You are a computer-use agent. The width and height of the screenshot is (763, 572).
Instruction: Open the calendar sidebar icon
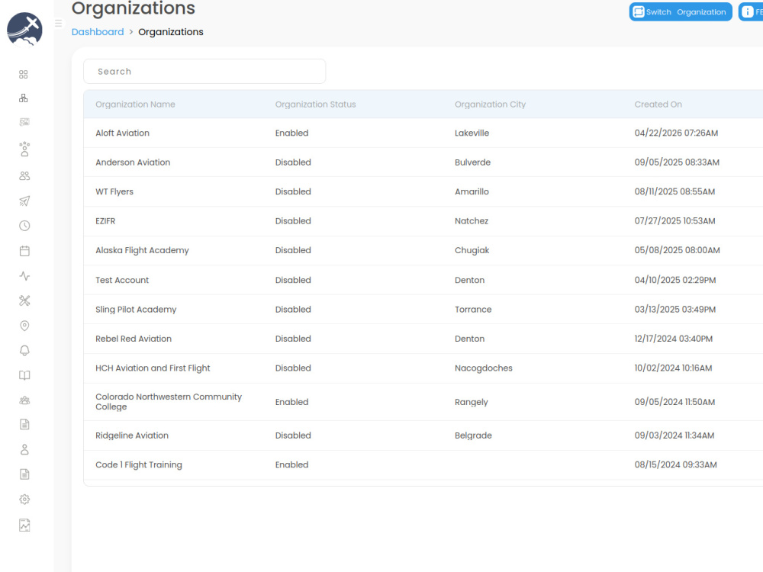[24, 251]
